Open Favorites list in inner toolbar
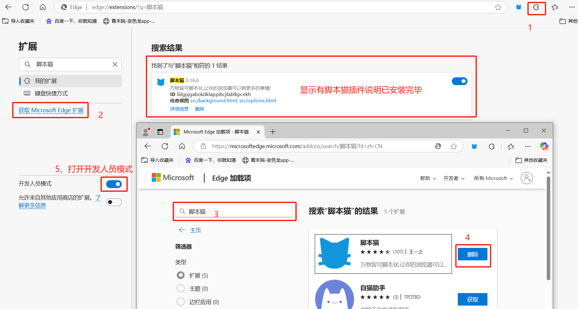 click(511, 146)
